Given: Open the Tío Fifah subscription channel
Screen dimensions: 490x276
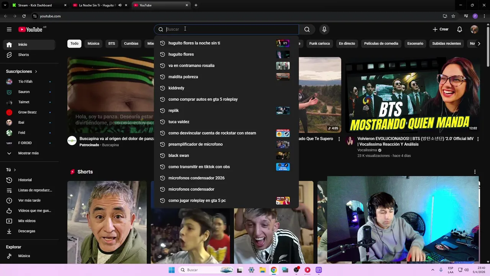Looking at the screenshot, I should tap(29, 82).
